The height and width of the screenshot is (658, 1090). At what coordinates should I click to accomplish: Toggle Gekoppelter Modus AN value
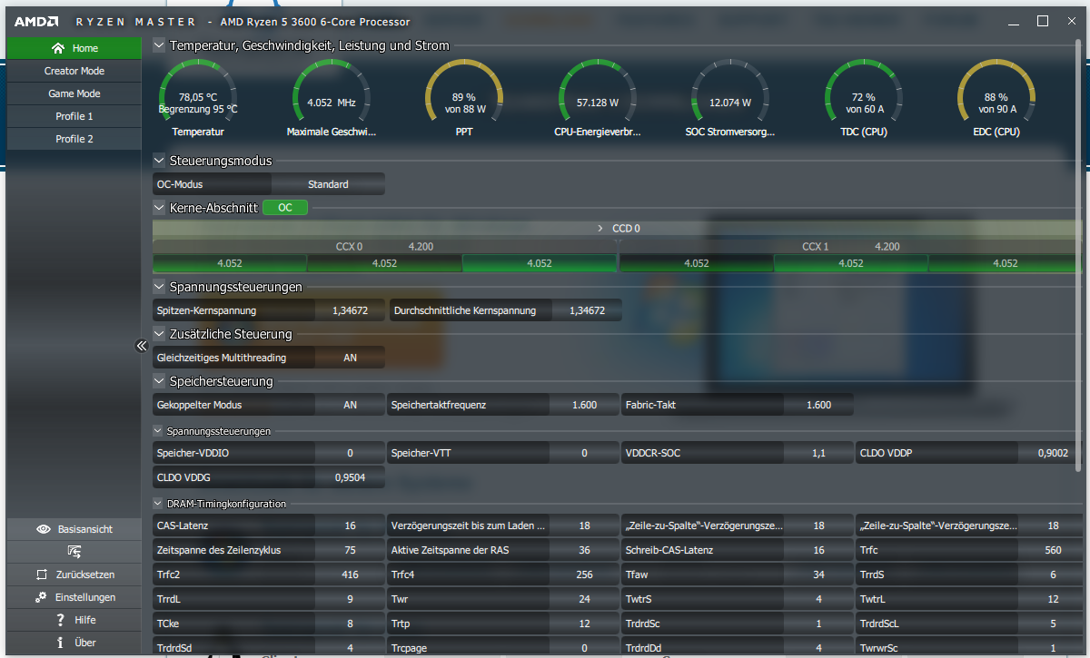point(350,405)
